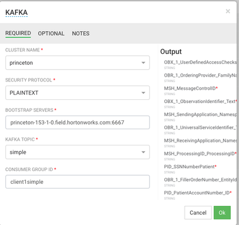
Task: Open the NOTES tab
Action: [x=81, y=34]
